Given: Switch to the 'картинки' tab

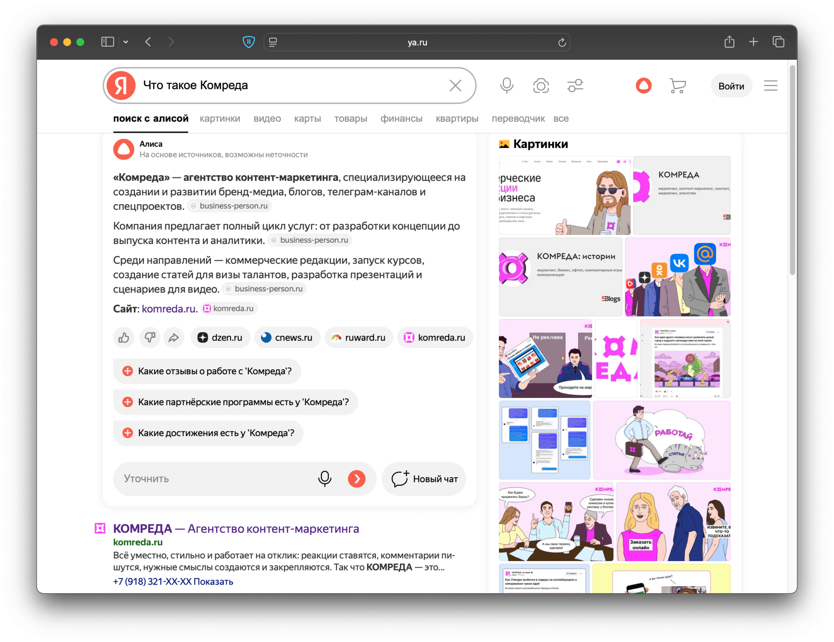Looking at the screenshot, I should point(220,119).
